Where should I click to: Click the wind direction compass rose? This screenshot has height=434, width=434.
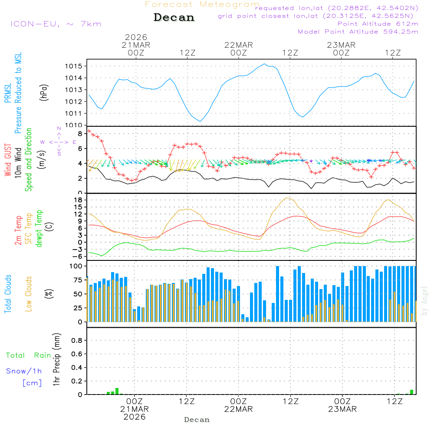pyautogui.click(x=59, y=141)
